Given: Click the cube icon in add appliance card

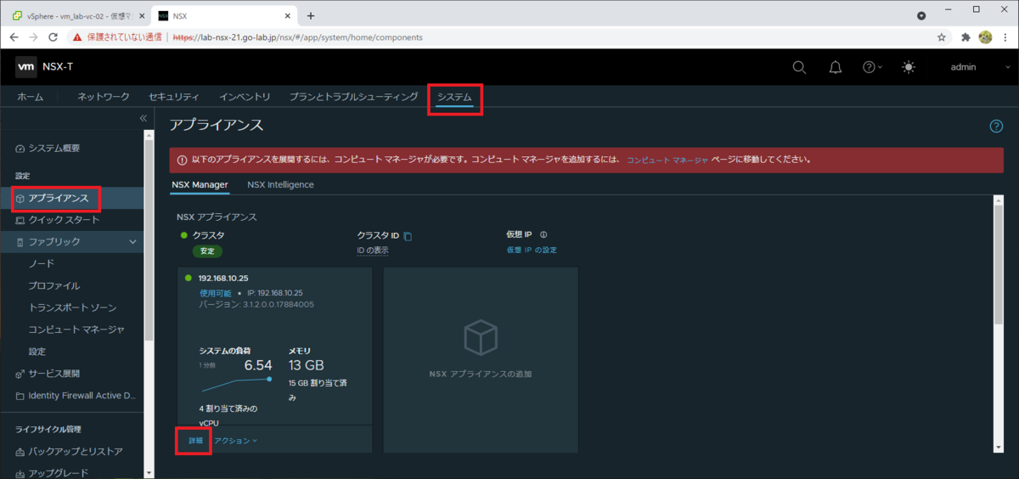Looking at the screenshot, I should coord(480,339).
